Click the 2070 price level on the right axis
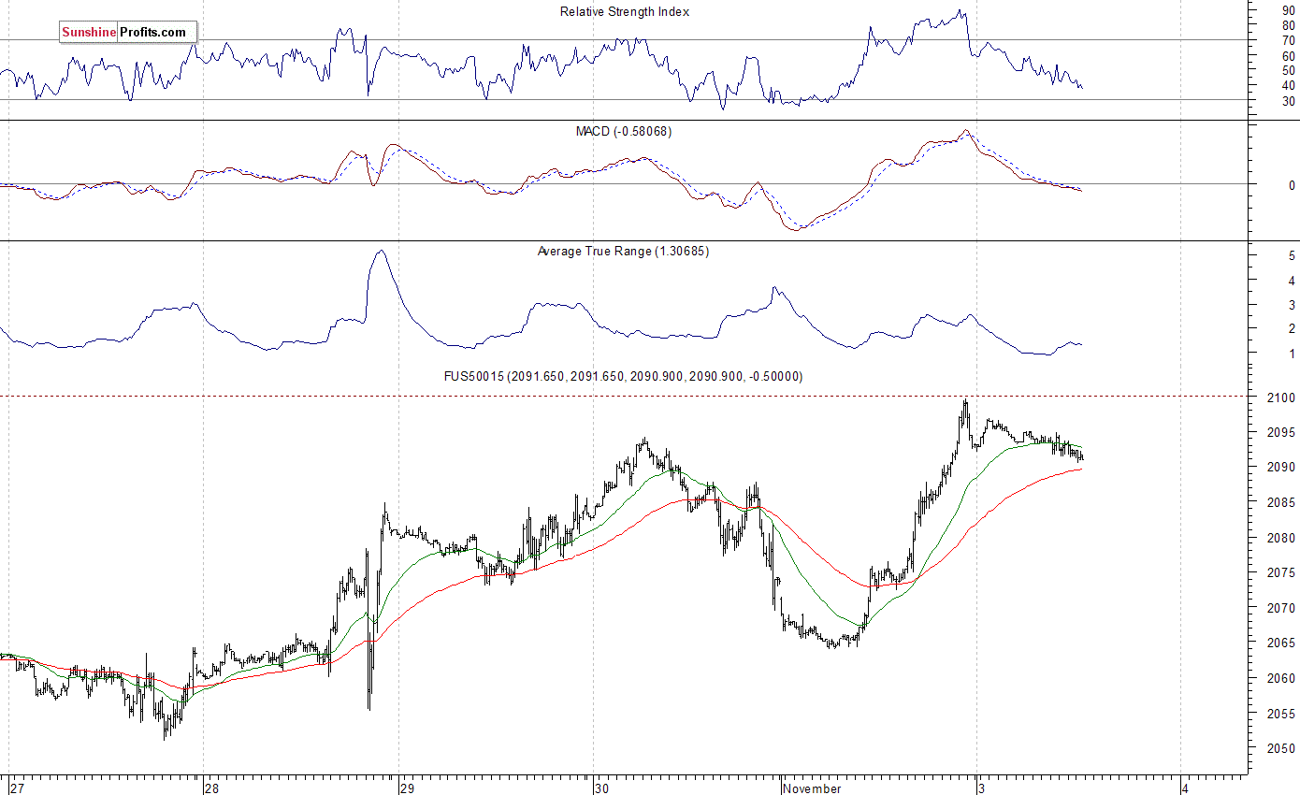 (1282, 609)
